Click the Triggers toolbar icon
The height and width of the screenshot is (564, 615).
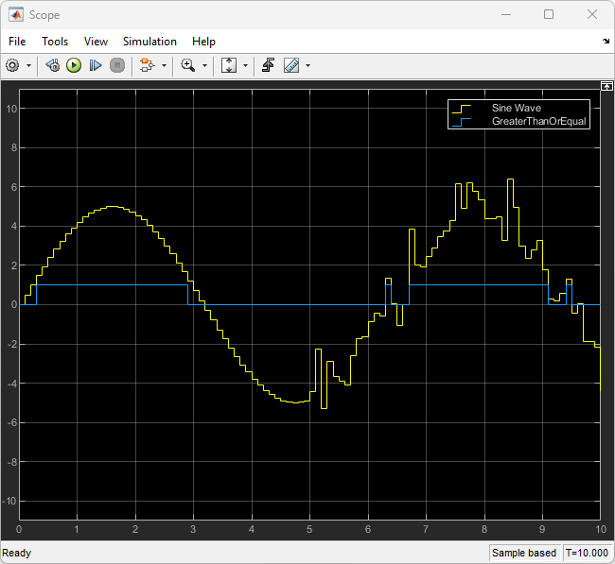click(269, 65)
